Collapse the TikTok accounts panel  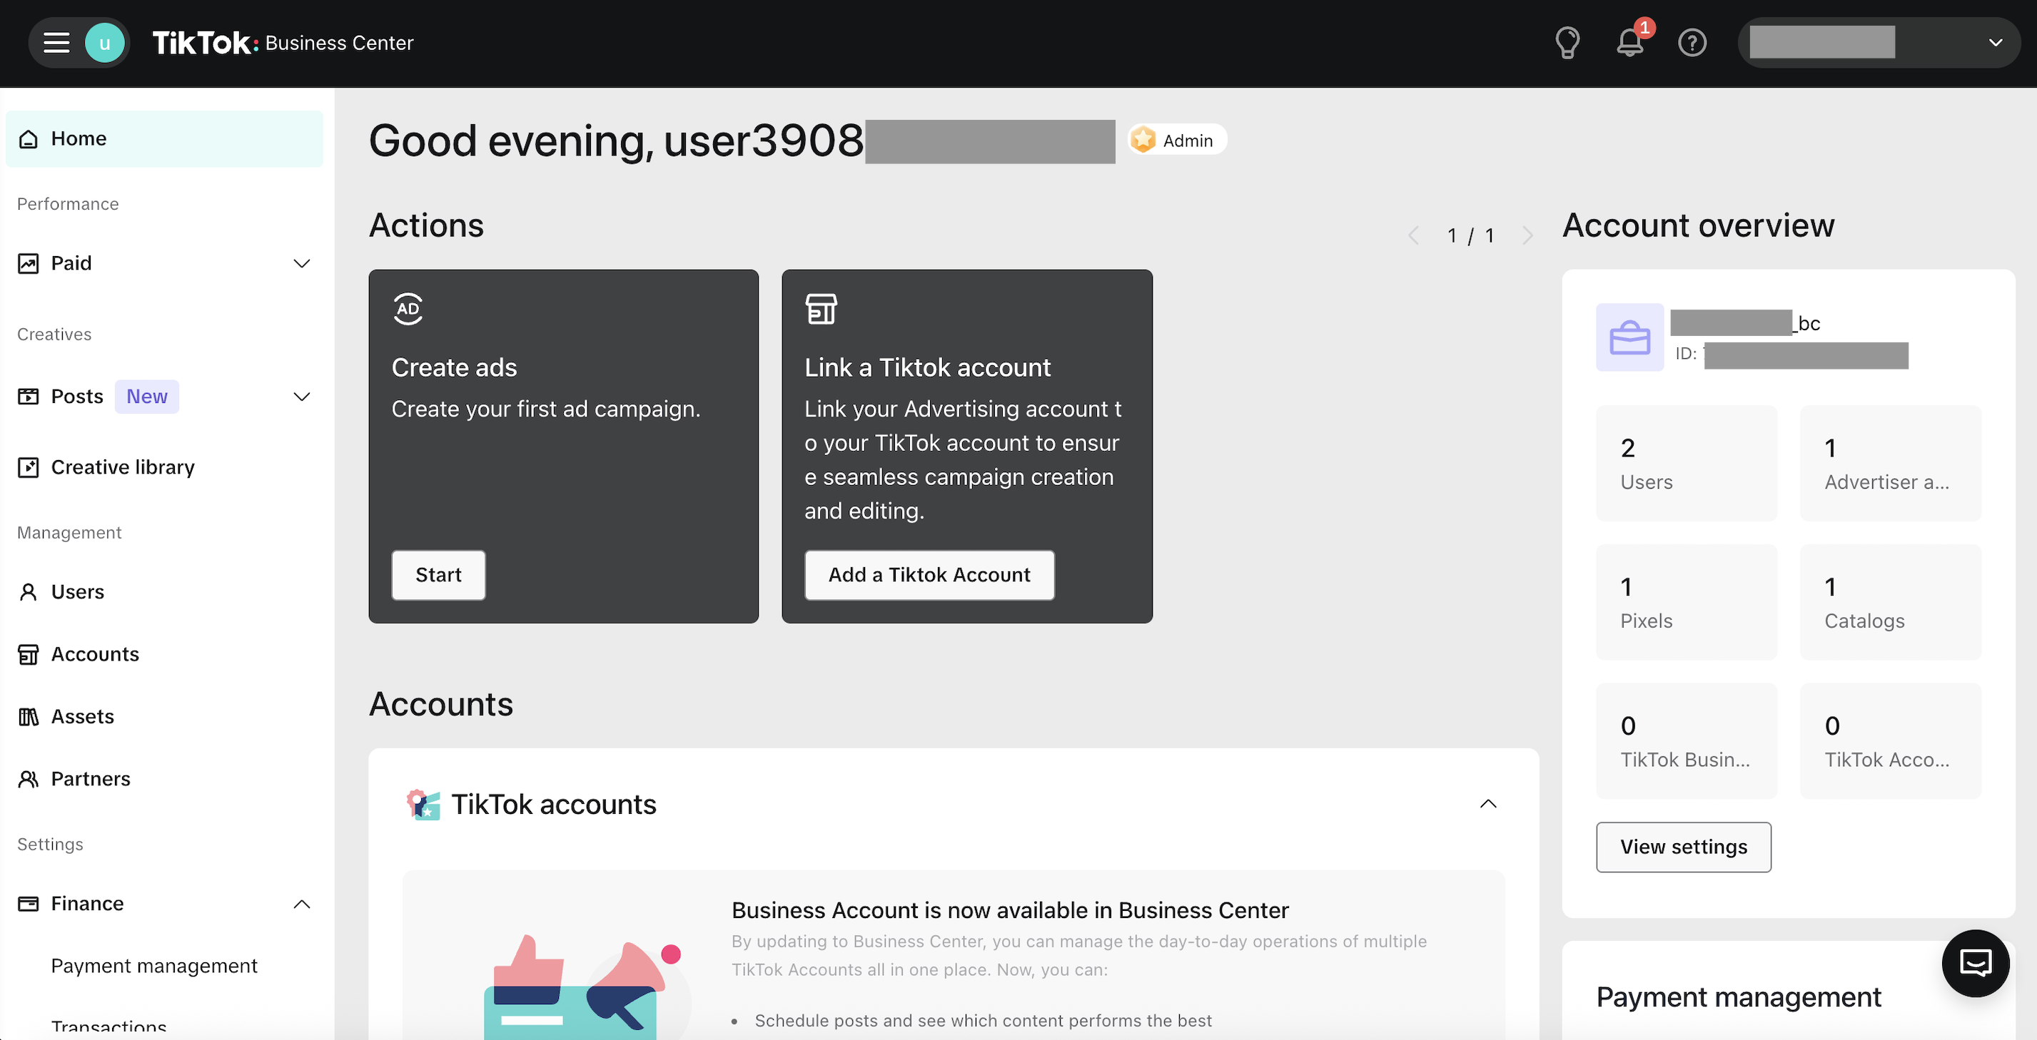1487,804
